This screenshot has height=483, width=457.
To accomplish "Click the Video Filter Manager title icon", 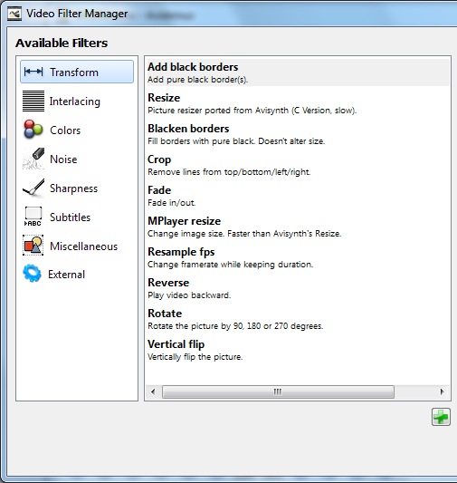I will [x=14, y=14].
